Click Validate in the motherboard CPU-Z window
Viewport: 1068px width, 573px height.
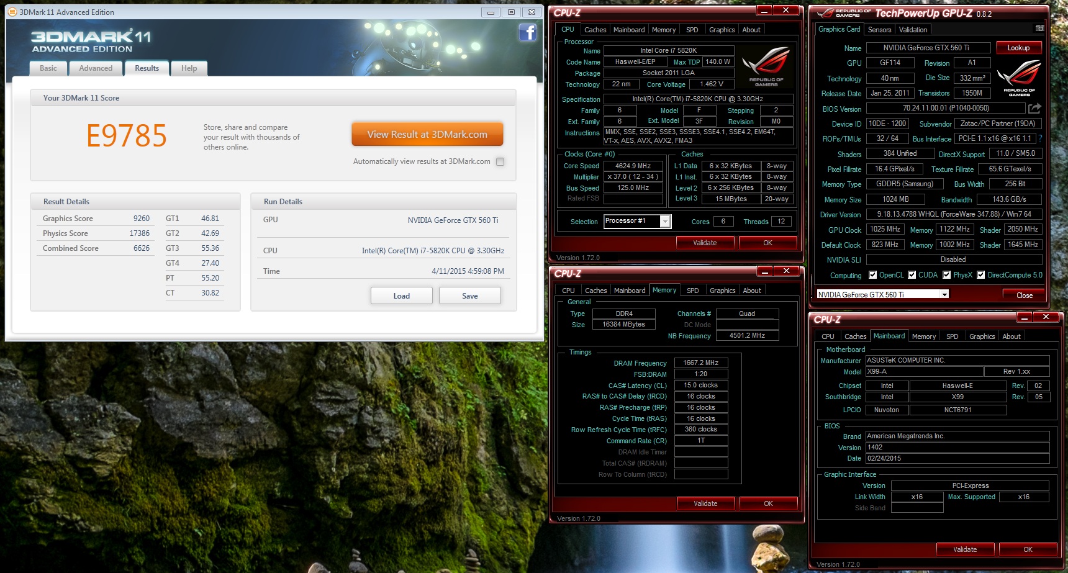click(965, 549)
